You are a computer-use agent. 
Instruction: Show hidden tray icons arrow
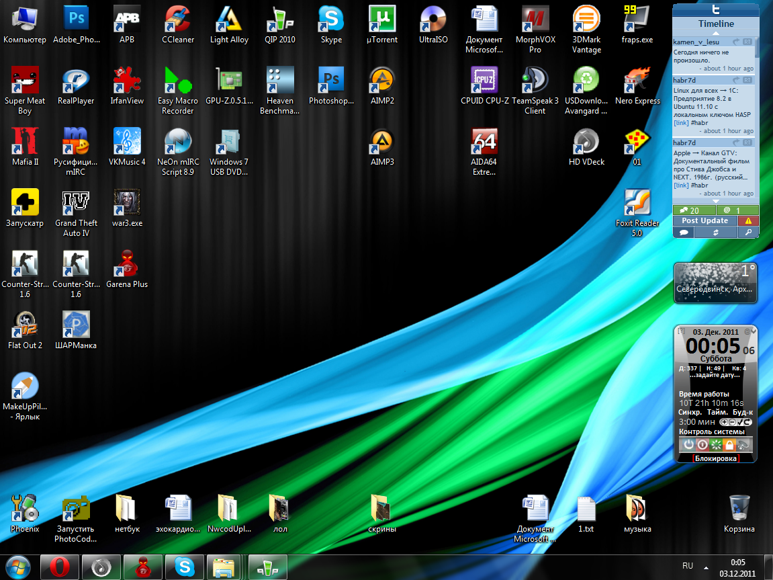click(x=706, y=567)
